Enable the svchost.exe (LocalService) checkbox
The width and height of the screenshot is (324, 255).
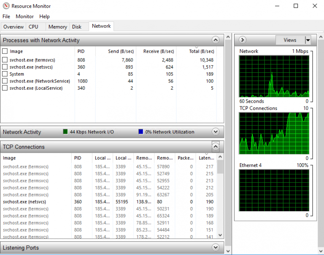click(x=5, y=88)
